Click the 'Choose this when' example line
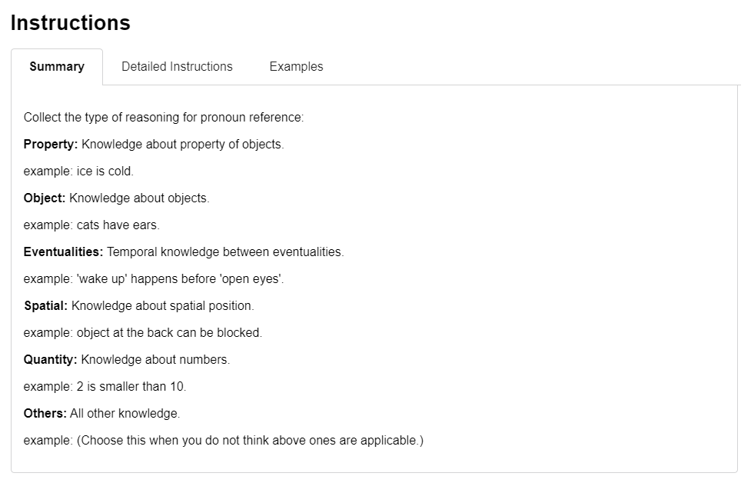The image size is (751, 483). 224,441
